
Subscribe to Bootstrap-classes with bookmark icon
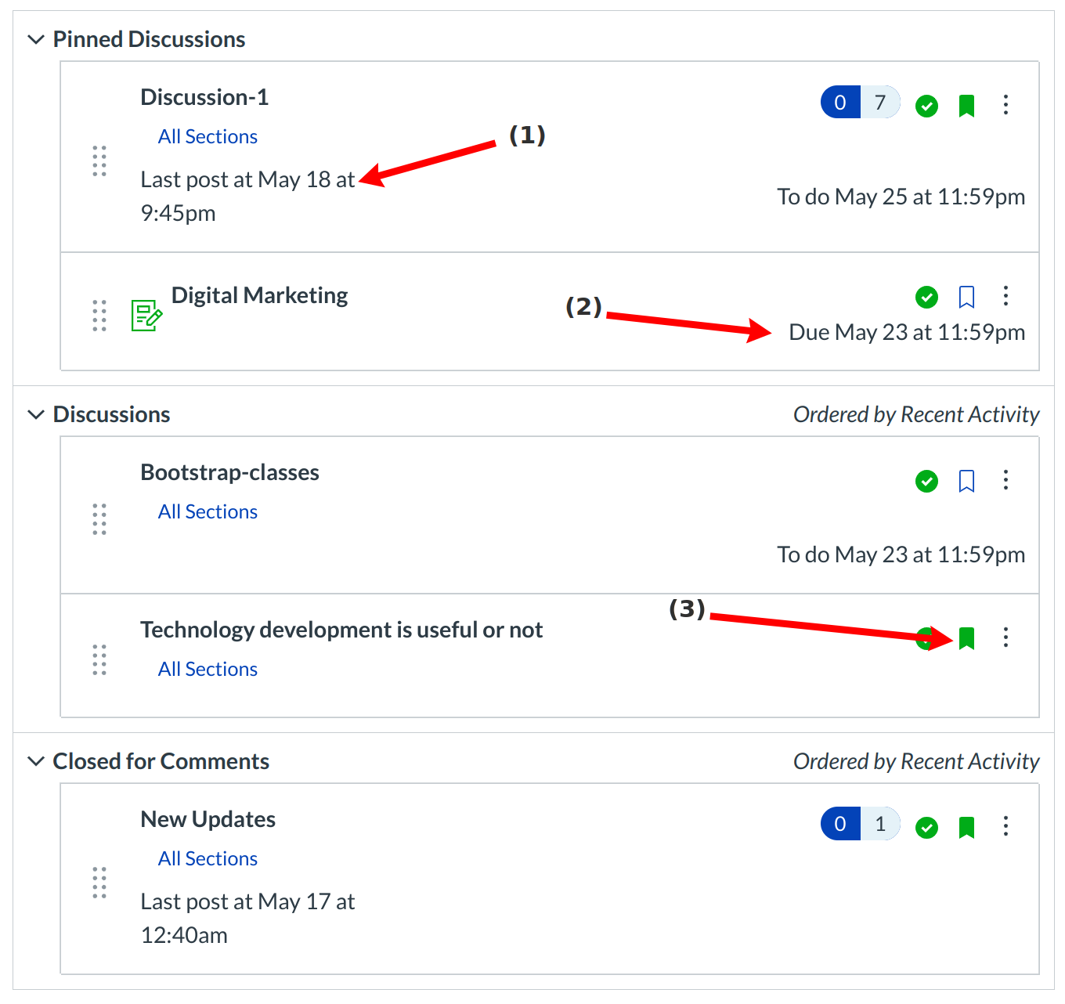tap(966, 481)
